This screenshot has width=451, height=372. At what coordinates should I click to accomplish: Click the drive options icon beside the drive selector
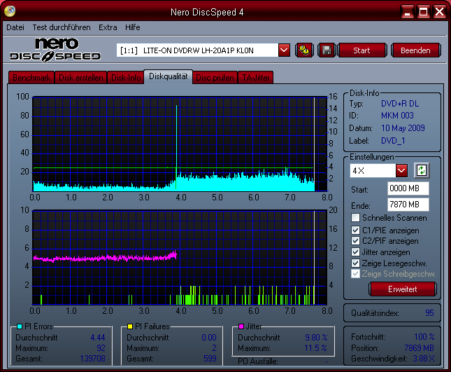(x=304, y=50)
